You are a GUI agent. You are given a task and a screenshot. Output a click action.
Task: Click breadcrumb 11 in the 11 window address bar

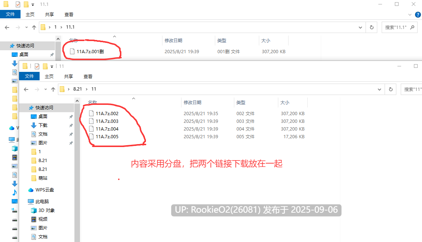(93, 89)
